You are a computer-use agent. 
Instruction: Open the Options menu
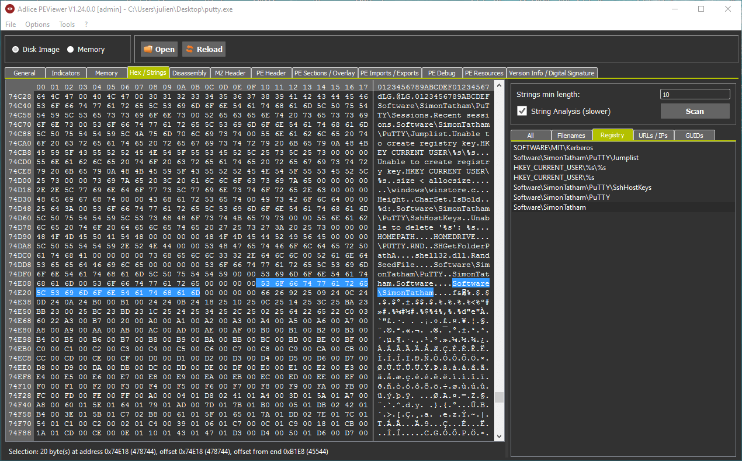pyautogui.click(x=37, y=25)
